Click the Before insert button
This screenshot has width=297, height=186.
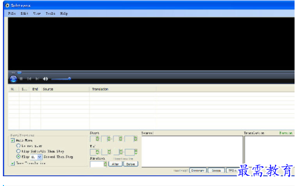point(130,164)
